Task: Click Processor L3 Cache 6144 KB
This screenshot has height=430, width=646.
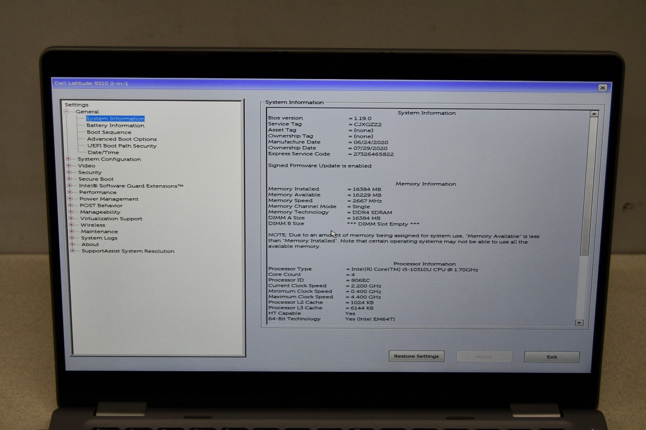Action: 362,308
